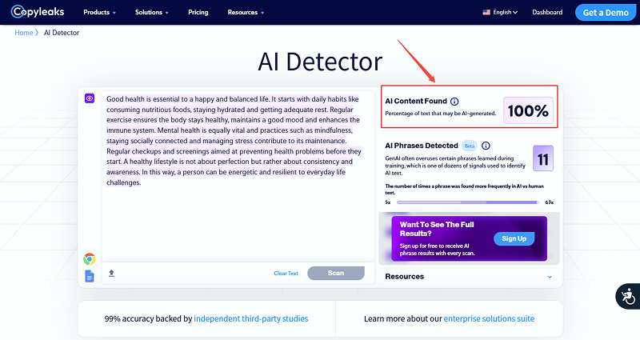Open the Products dropdown menu
The width and height of the screenshot is (640, 340).
click(x=100, y=13)
